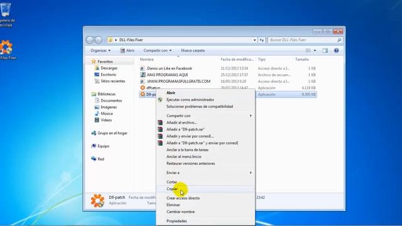Click DLL-Files Fixer in the address bar

(x=131, y=40)
